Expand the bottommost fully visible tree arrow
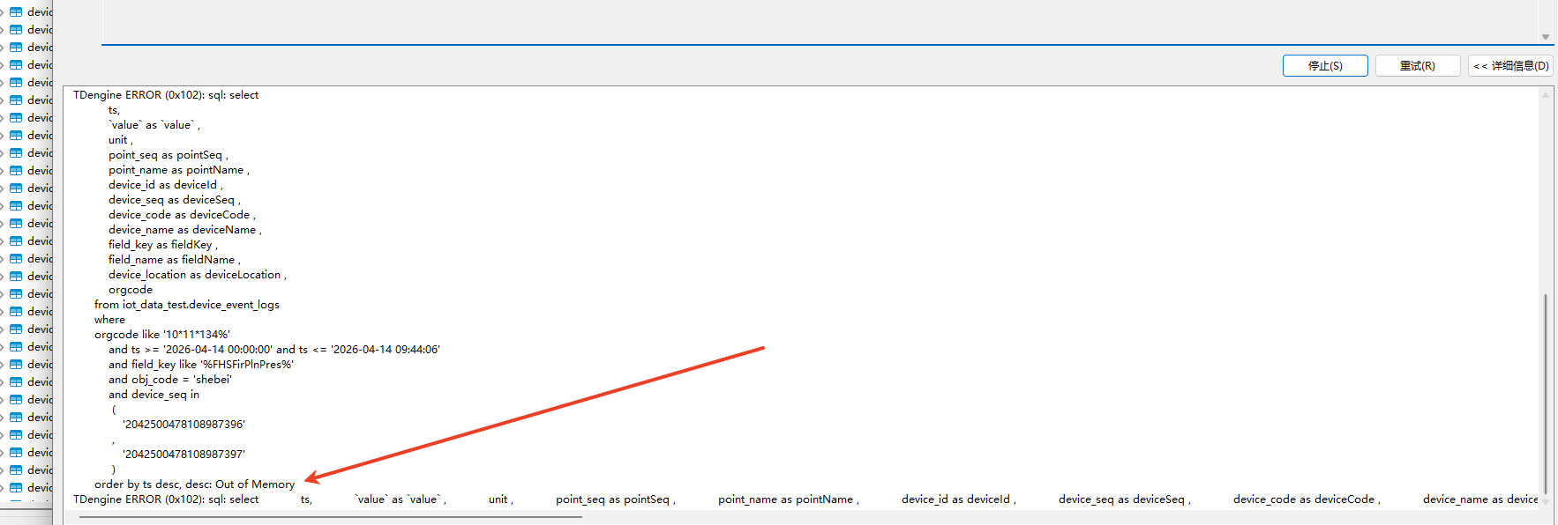Viewport: 1558px width, 525px height. pyautogui.click(x=3, y=487)
